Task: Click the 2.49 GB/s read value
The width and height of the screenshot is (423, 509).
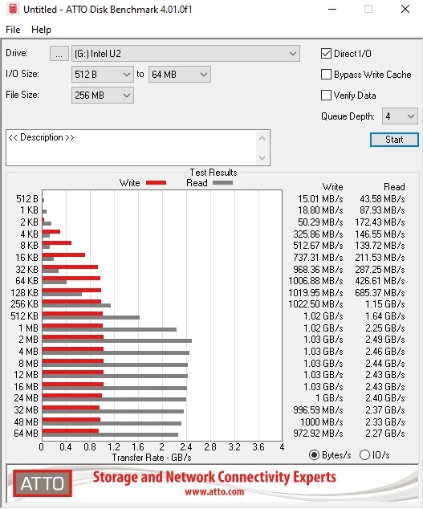Action: pos(385,340)
